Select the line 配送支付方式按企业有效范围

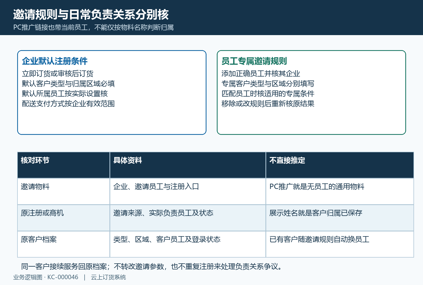(68, 104)
